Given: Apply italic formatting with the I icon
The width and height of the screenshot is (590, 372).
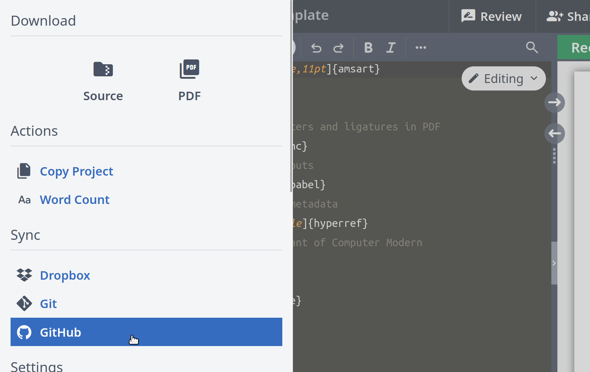Looking at the screenshot, I should tap(391, 47).
